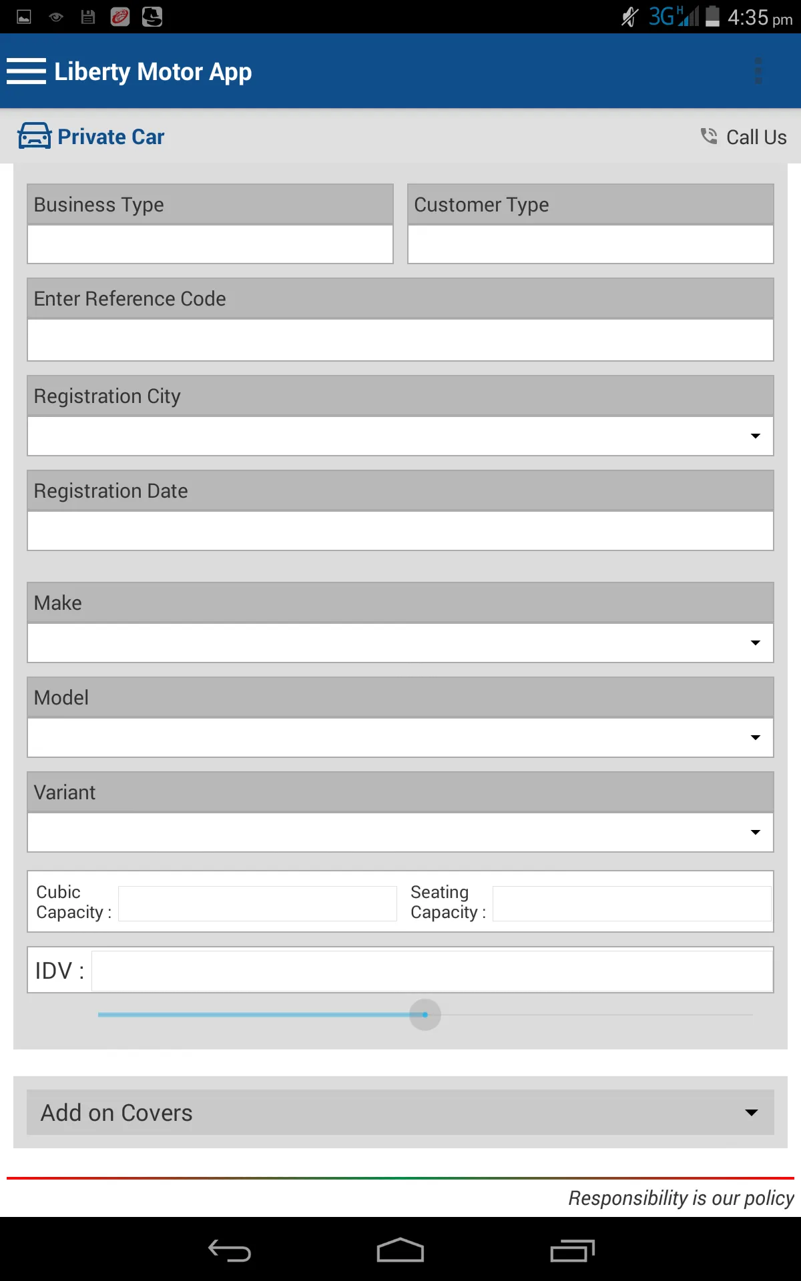Click the IDV slider handle
This screenshot has height=1281, width=801.
click(425, 1015)
